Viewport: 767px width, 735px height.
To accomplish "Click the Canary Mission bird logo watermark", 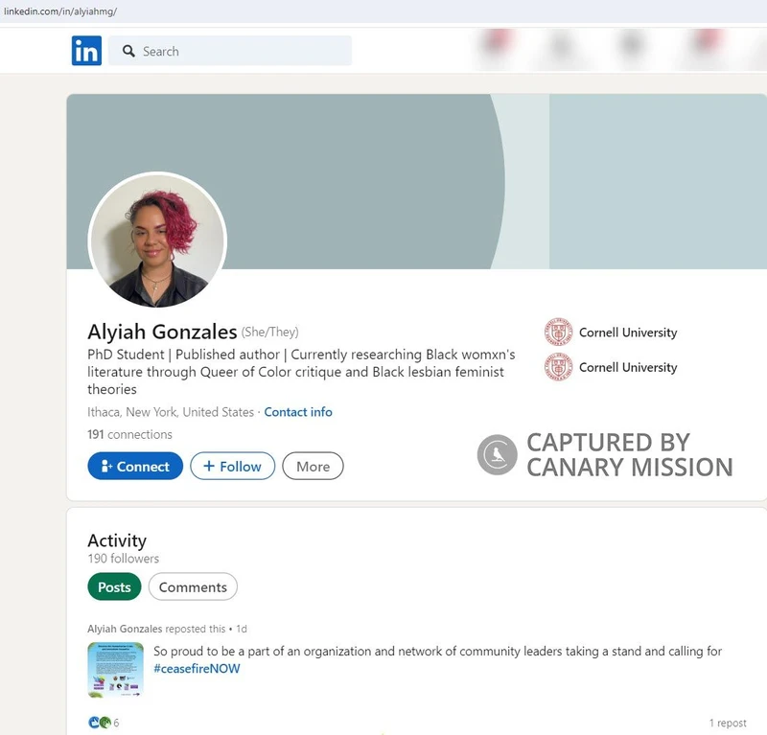I will (x=498, y=454).
